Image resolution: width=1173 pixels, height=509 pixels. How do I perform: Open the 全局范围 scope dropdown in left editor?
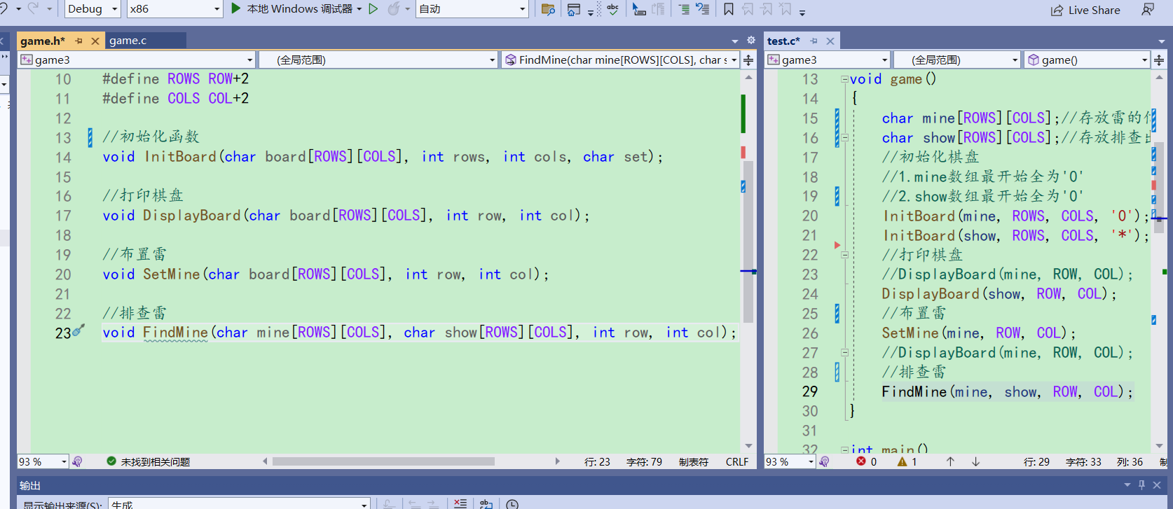(378, 60)
